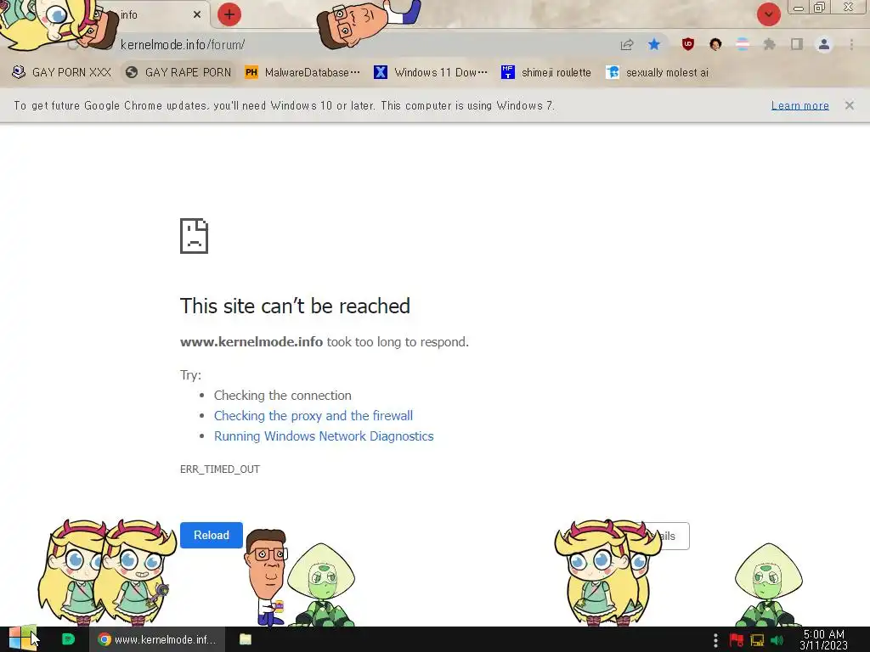870x652 pixels.
Task: Open the green app icon in taskbar
Action: pos(68,639)
